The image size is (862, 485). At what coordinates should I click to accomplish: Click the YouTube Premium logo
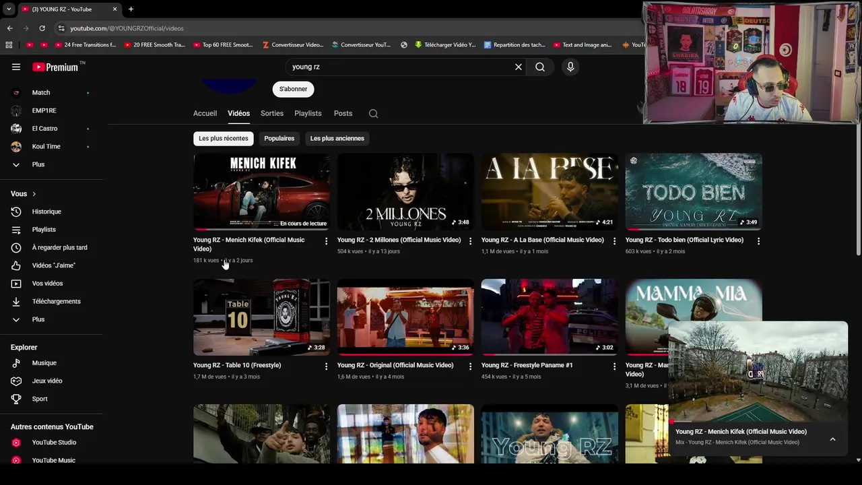[x=55, y=67]
